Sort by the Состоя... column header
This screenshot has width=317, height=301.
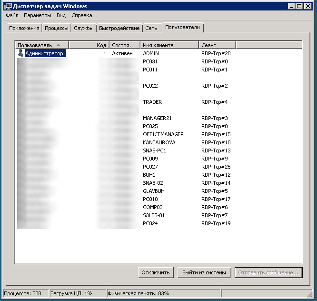click(125, 45)
